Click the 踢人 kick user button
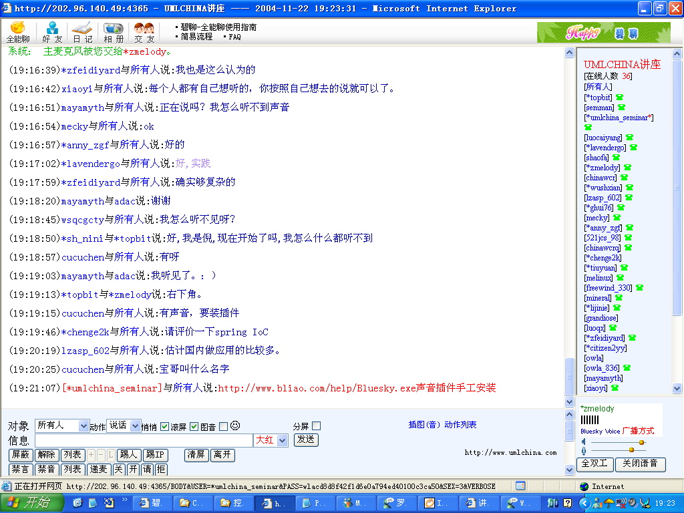 click(129, 455)
